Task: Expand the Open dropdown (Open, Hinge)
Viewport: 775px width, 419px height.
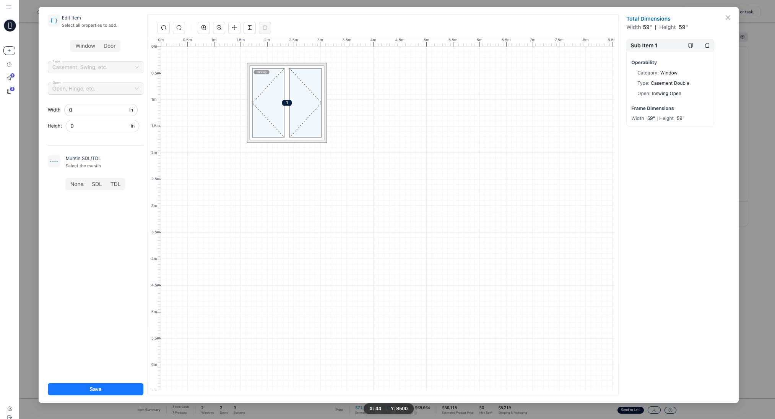Action: click(x=96, y=89)
